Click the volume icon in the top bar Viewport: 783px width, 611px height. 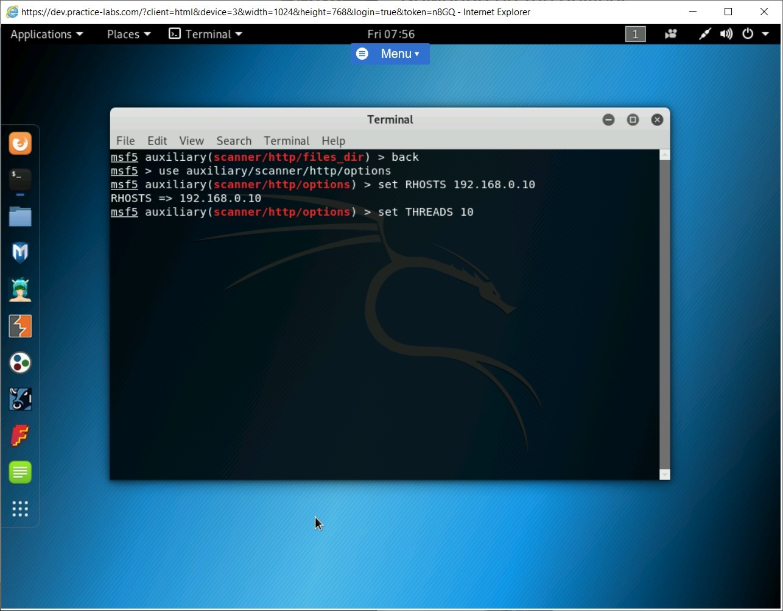pyautogui.click(x=726, y=34)
